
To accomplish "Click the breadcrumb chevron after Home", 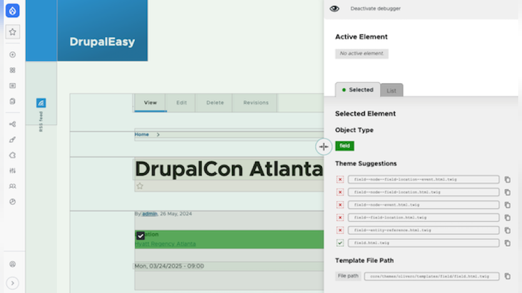I will (158, 135).
